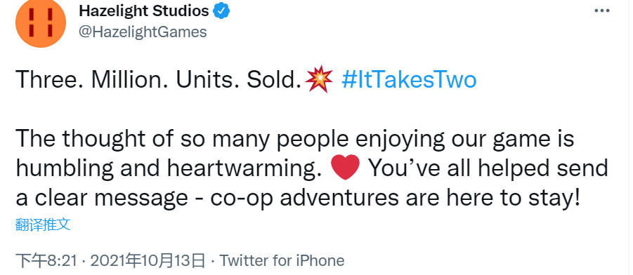
Task: Click the "Three. Million. Units. Sold." text
Action: click(x=159, y=79)
